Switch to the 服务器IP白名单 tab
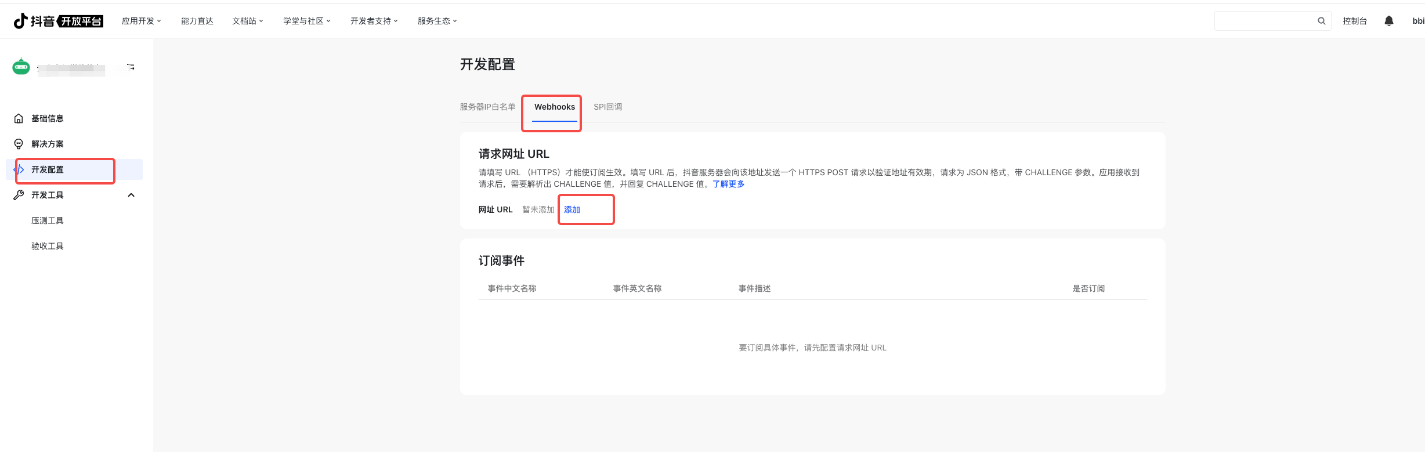Viewport: 1425px width, 452px height. [x=487, y=107]
